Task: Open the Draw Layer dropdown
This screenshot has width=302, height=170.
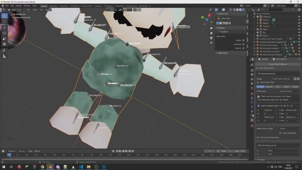Action: pyautogui.click(x=289, y=91)
